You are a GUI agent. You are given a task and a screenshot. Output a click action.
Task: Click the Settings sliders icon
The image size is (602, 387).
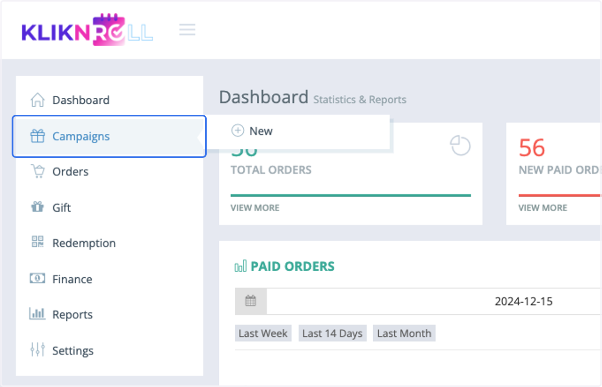tap(38, 349)
